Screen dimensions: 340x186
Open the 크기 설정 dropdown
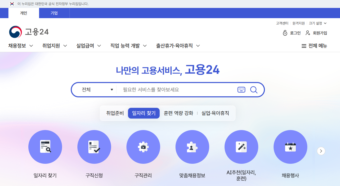coord(318,23)
